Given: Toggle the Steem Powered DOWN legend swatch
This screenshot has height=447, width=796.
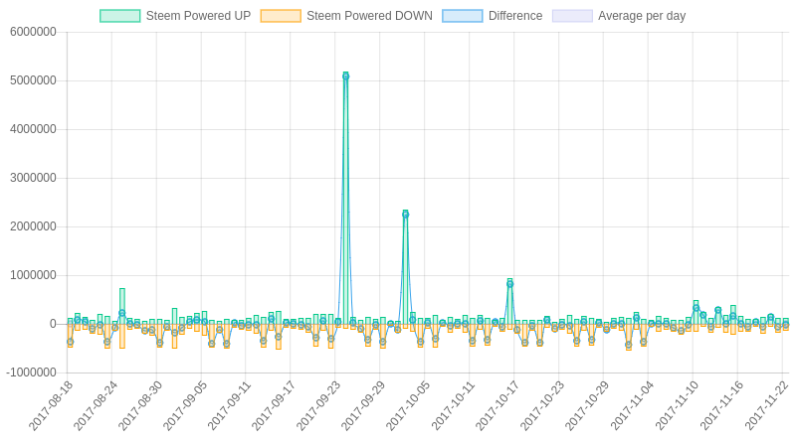Looking at the screenshot, I should point(281,16).
